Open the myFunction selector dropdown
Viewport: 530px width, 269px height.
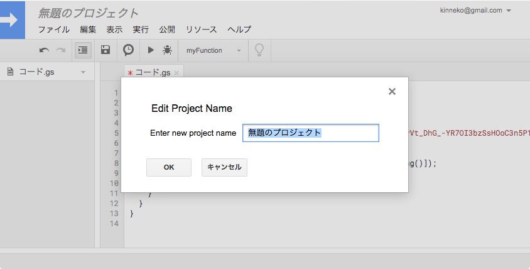point(214,50)
